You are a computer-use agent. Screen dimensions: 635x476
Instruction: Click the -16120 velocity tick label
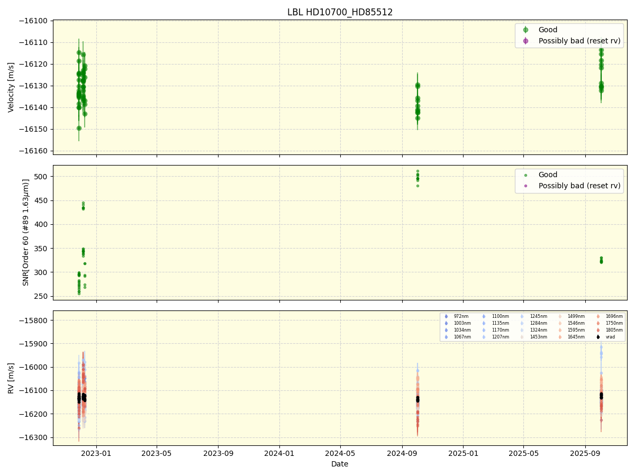pos(34,64)
